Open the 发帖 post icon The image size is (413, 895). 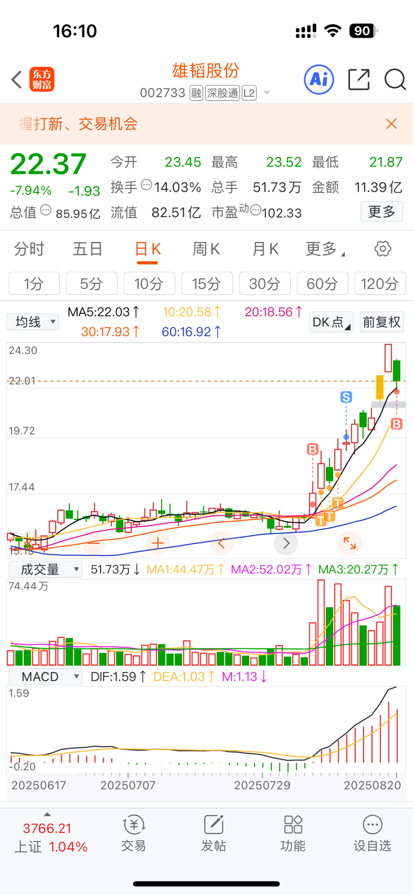pyautogui.click(x=214, y=834)
